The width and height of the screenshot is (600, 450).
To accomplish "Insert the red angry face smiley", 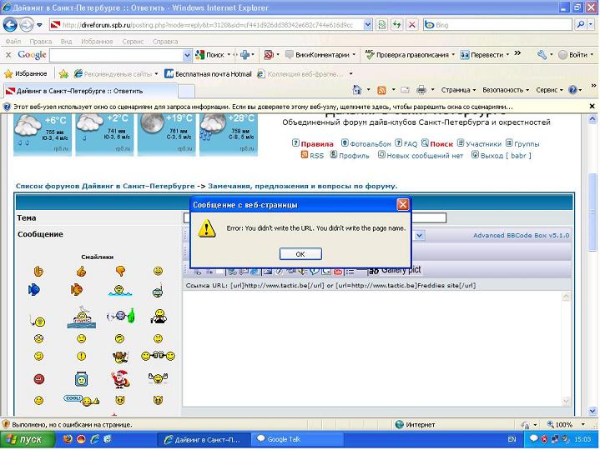I will point(38,379).
